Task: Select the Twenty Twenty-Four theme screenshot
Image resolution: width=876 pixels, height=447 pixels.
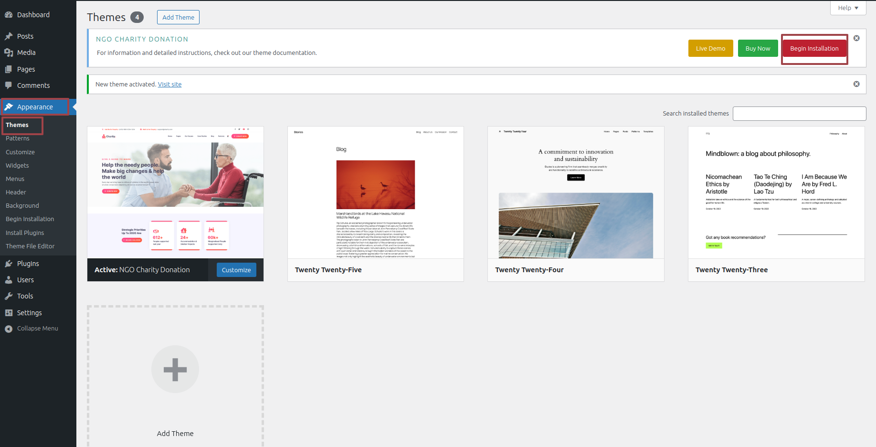Action: click(x=576, y=192)
